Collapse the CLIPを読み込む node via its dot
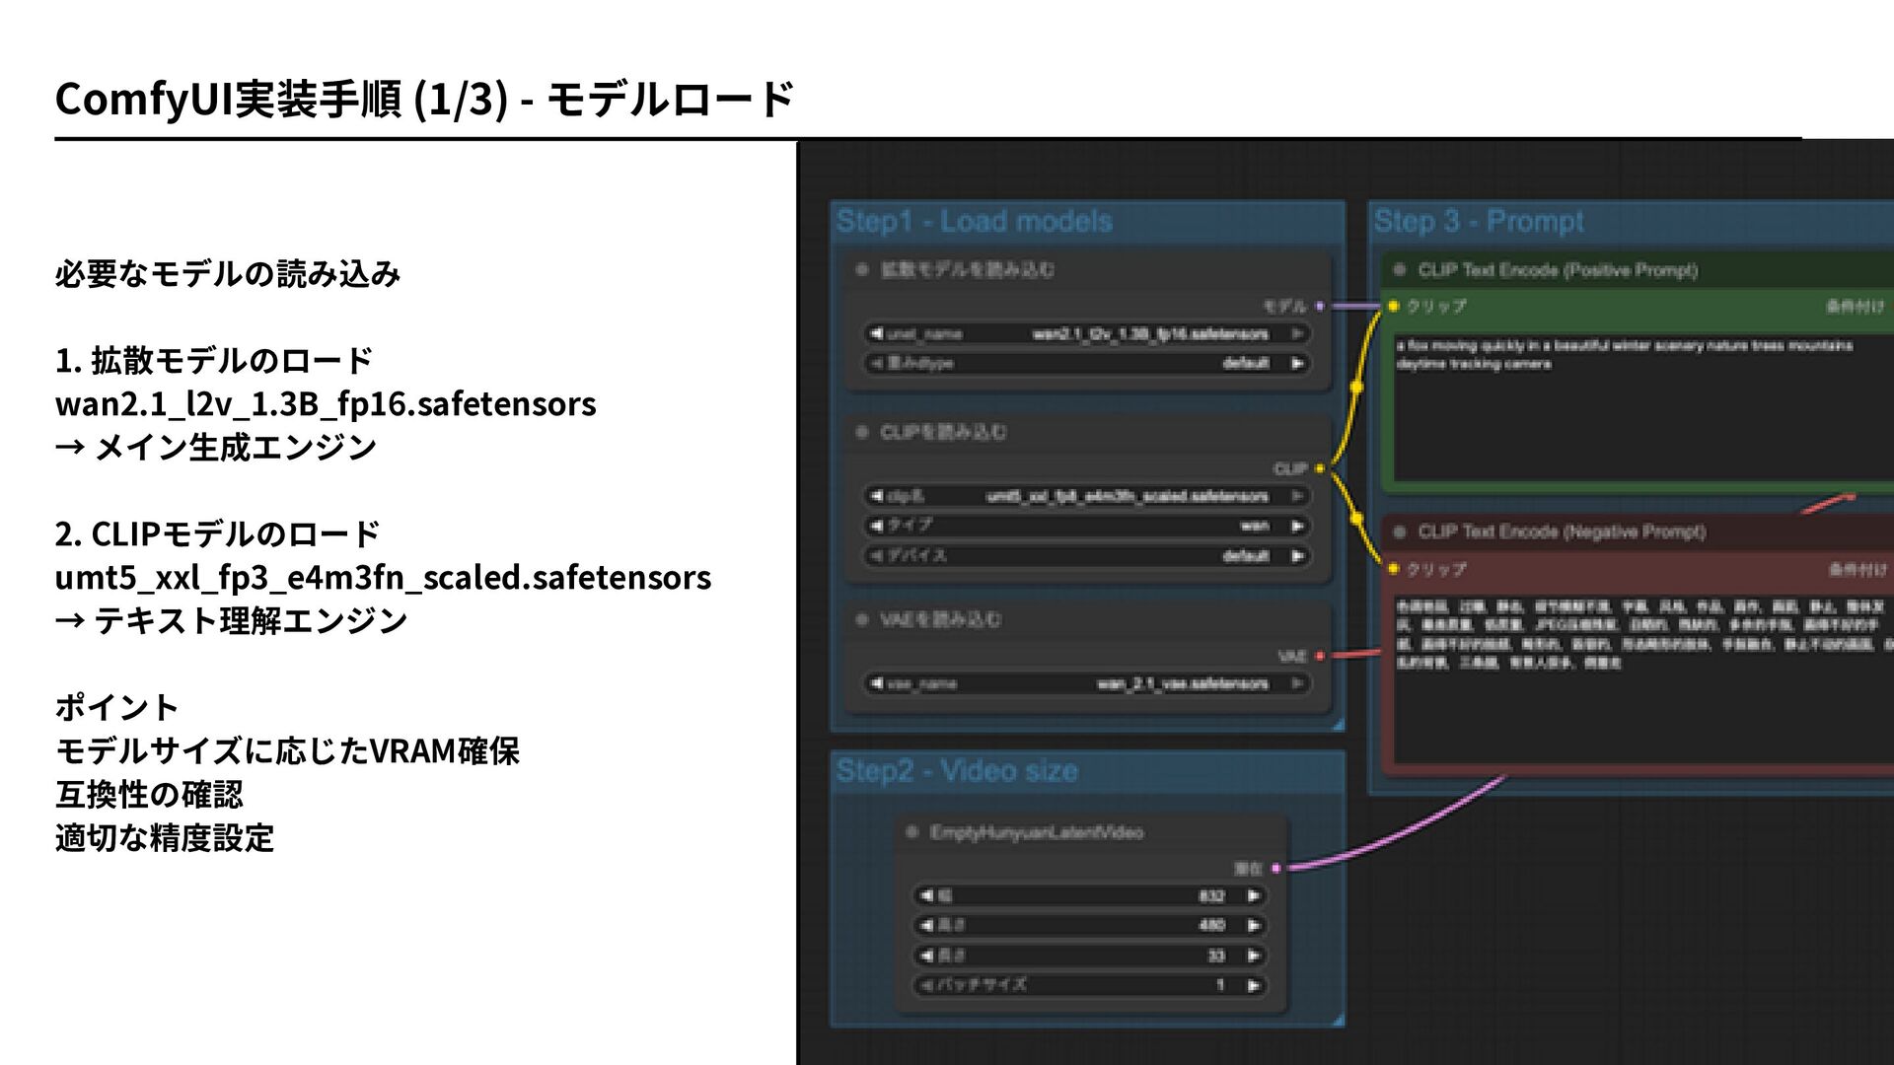Viewport: 1894px width, 1065px height. (863, 432)
